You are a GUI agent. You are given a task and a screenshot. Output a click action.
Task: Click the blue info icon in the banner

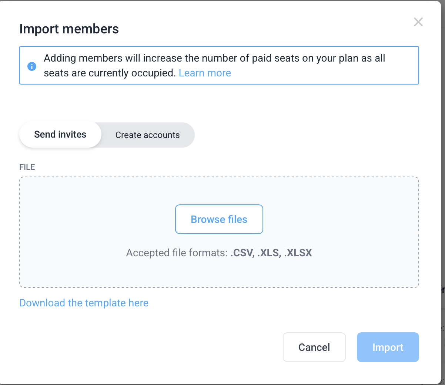tap(32, 66)
